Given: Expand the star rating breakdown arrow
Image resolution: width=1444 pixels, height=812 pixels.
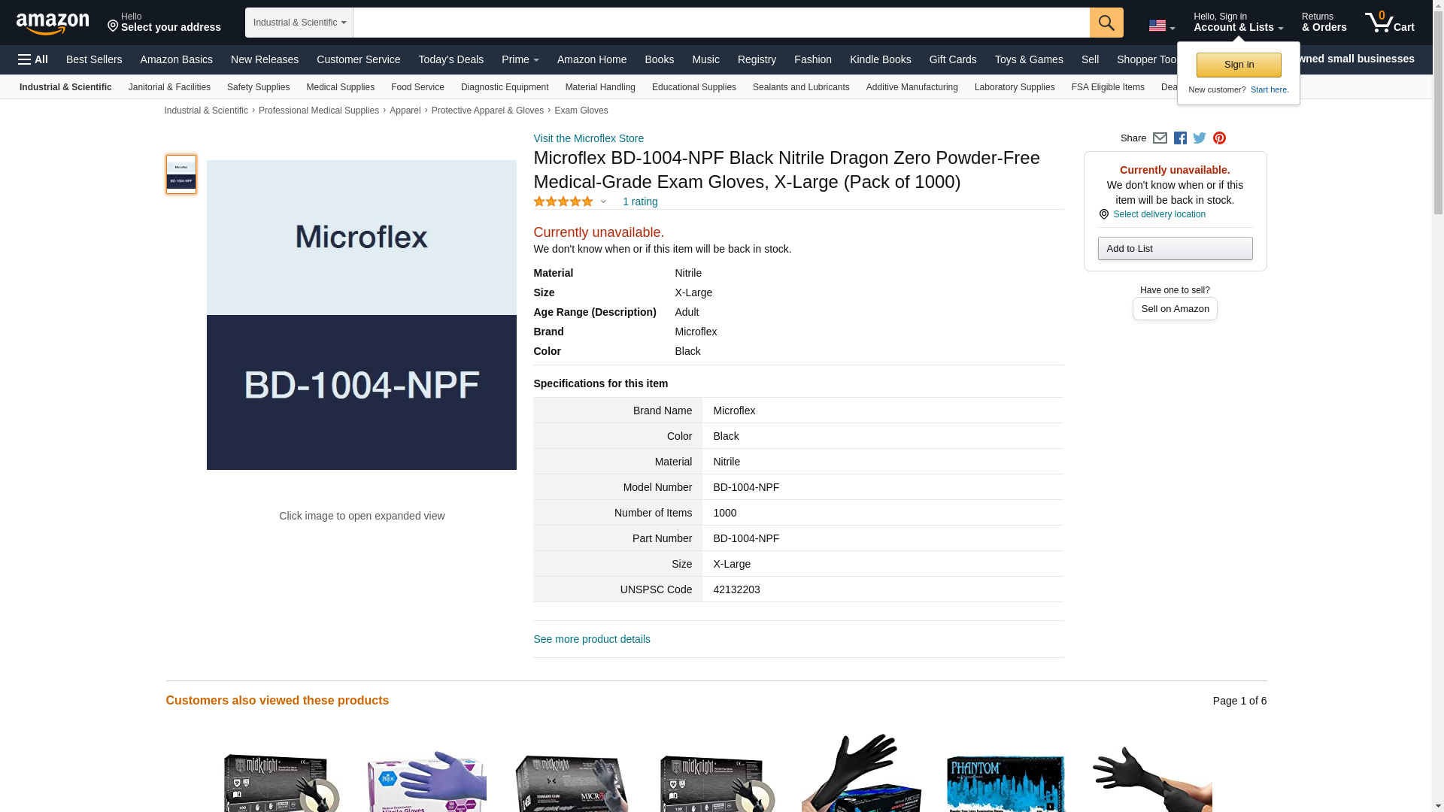Looking at the screenshot, I should (603, 201).
